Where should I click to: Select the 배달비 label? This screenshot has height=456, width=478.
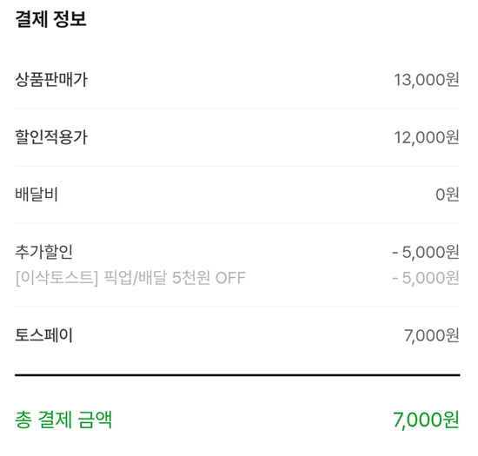[37, 195]
